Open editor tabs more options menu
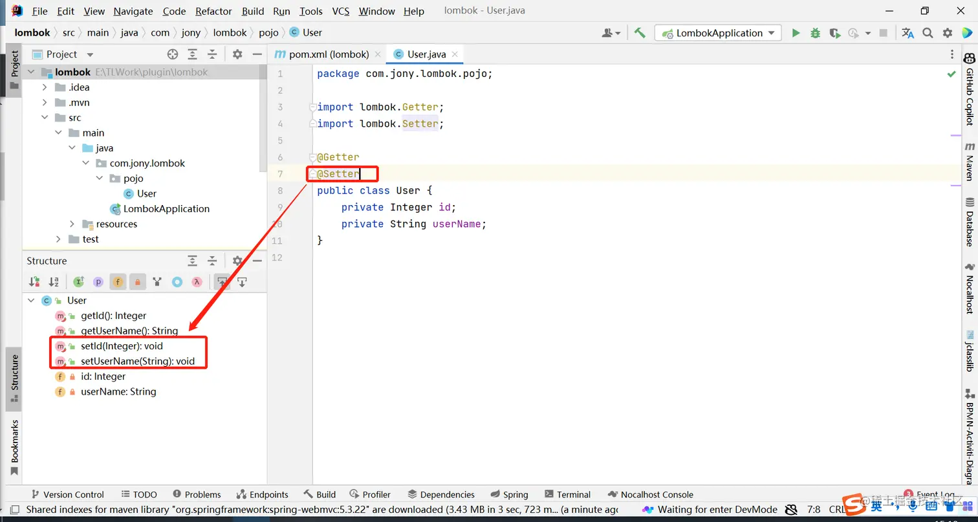This screenshot has width=978, height=522. coord(952,54)
